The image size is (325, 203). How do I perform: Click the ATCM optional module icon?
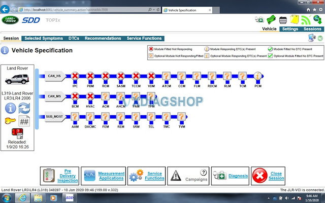click(166, 76)
